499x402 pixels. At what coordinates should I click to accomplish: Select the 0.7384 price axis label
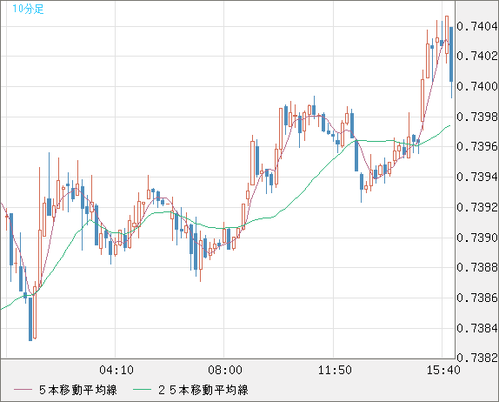click(x=477, y=328)
